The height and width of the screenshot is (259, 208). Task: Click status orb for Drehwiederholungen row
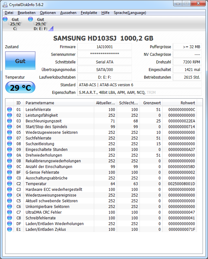pos(10,155)
